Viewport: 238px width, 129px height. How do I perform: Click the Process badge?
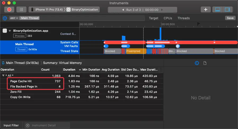[20, 36]
